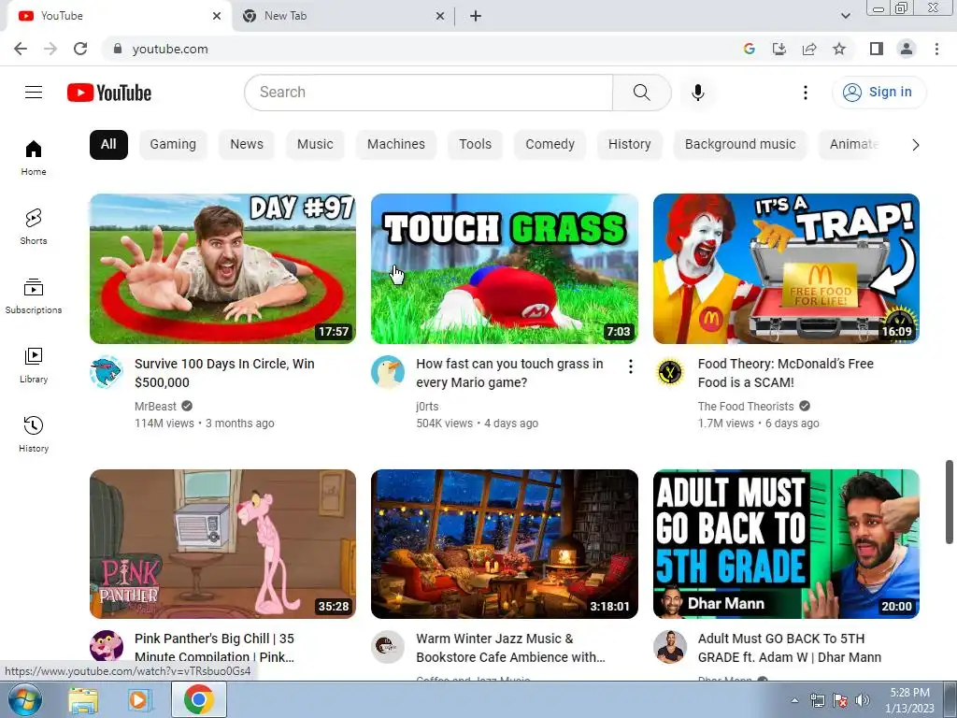Show more category chips with right arrow
The width and height of the screenshot is (957, 718).
click(x=915, y=145)
